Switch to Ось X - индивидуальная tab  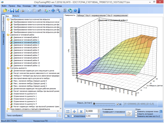(96, 16)
